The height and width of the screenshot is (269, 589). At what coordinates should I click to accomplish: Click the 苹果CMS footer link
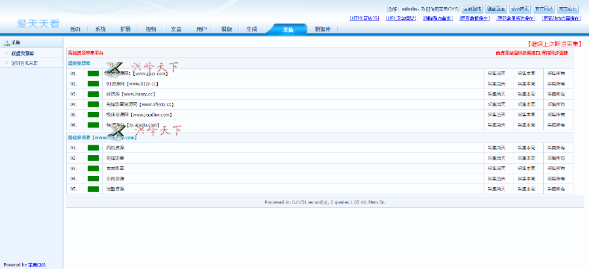(x=37, y=265)
